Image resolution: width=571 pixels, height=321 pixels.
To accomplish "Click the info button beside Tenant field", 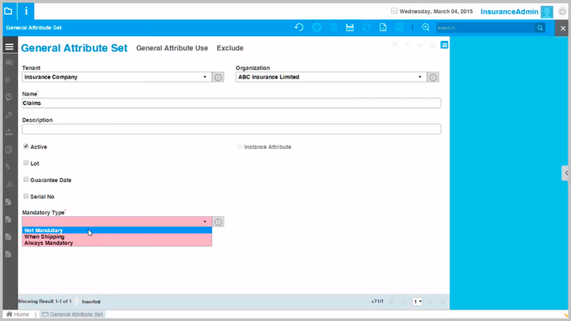I will 218,77.
